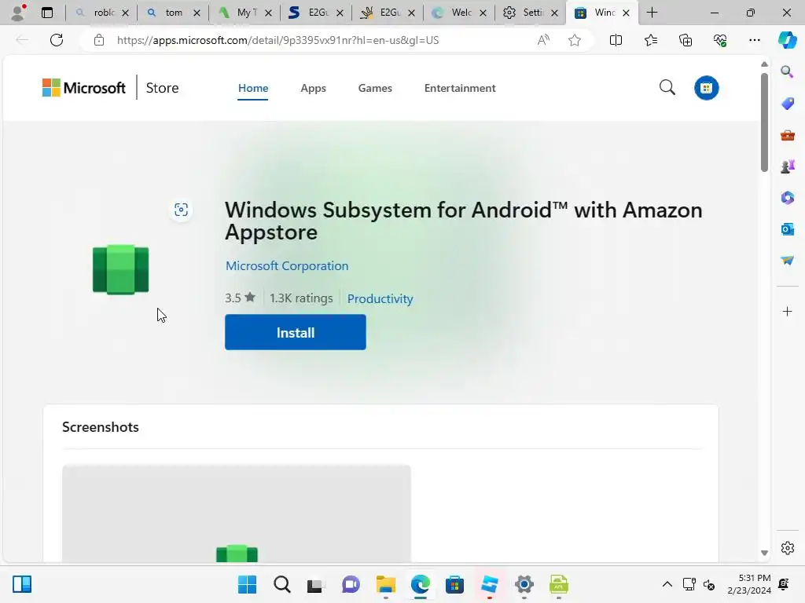
Task: Click the scrollbar down arrow
Action: (764, 553)
